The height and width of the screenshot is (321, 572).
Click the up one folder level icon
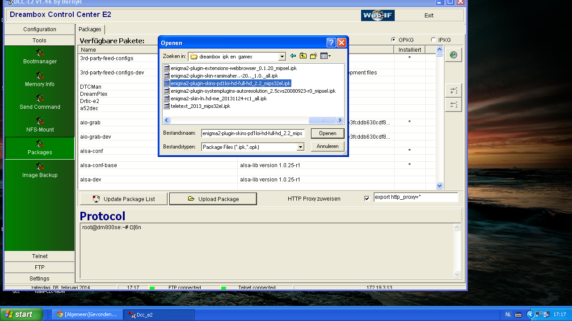[303, 56]
